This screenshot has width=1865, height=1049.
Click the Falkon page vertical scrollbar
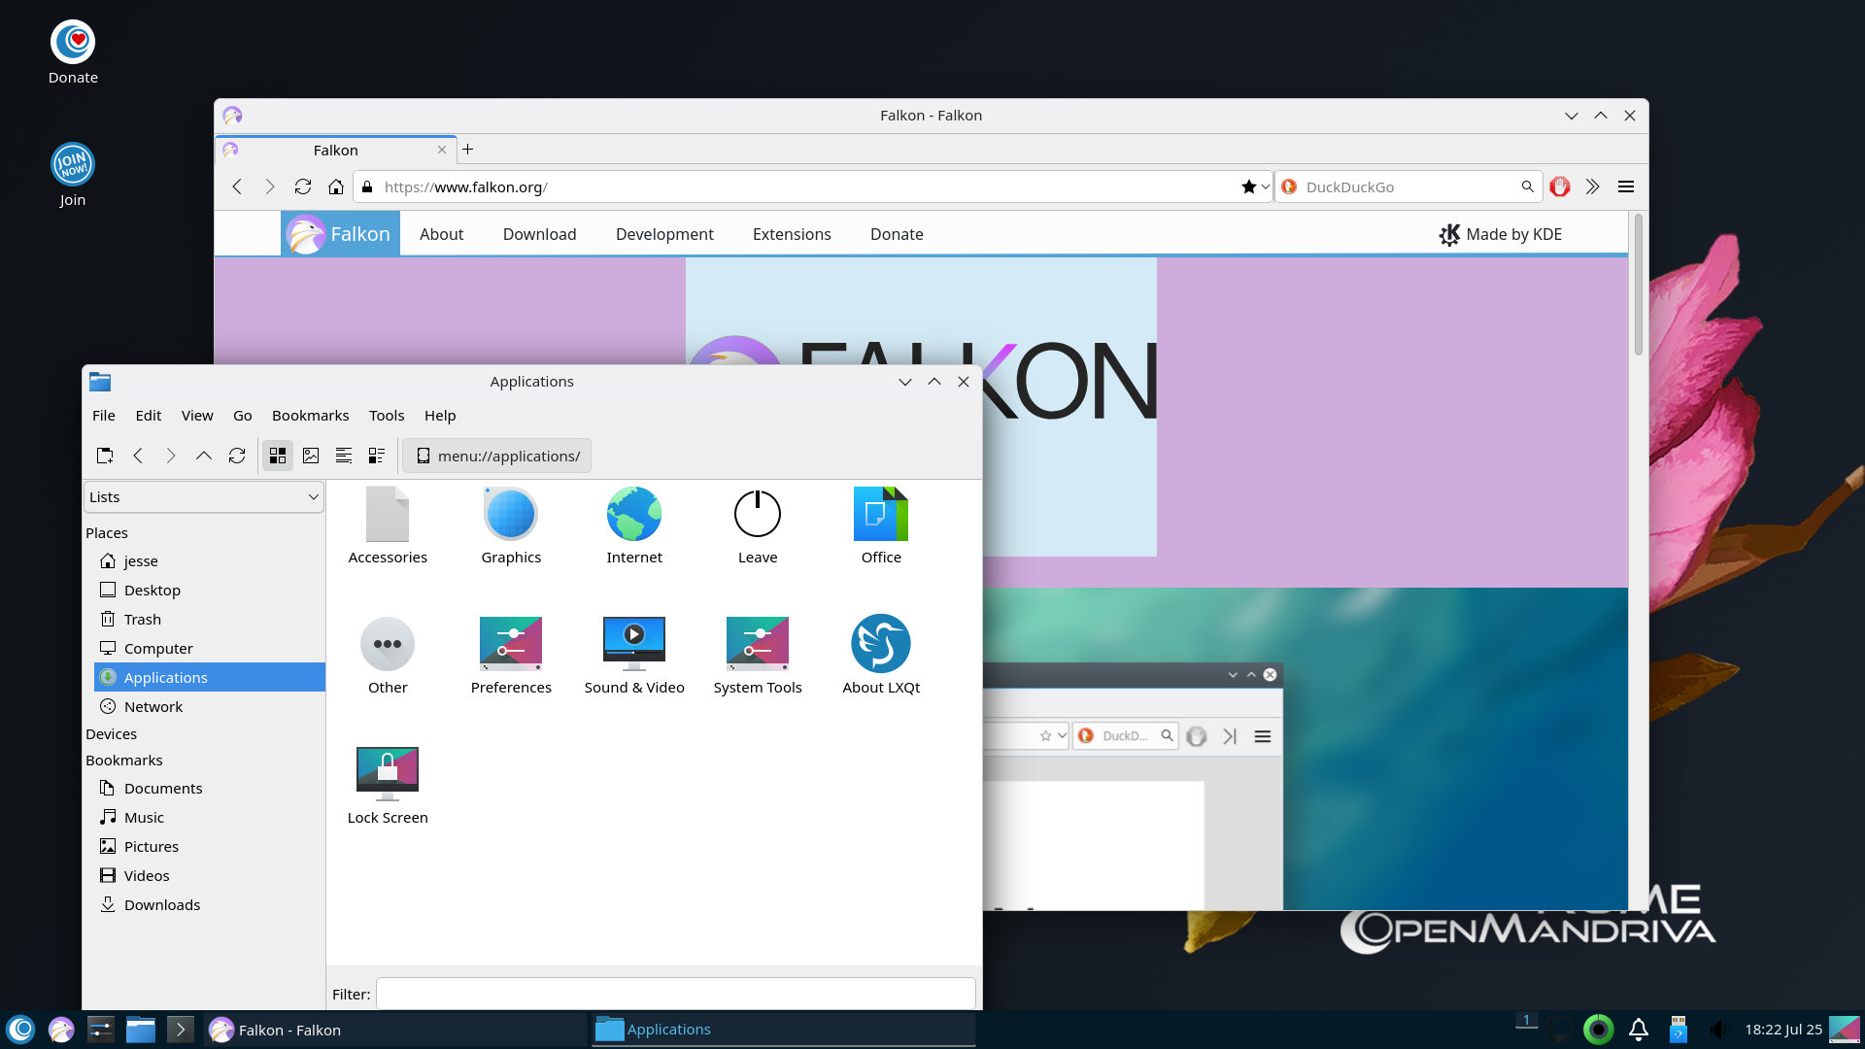coord(1638,287)
